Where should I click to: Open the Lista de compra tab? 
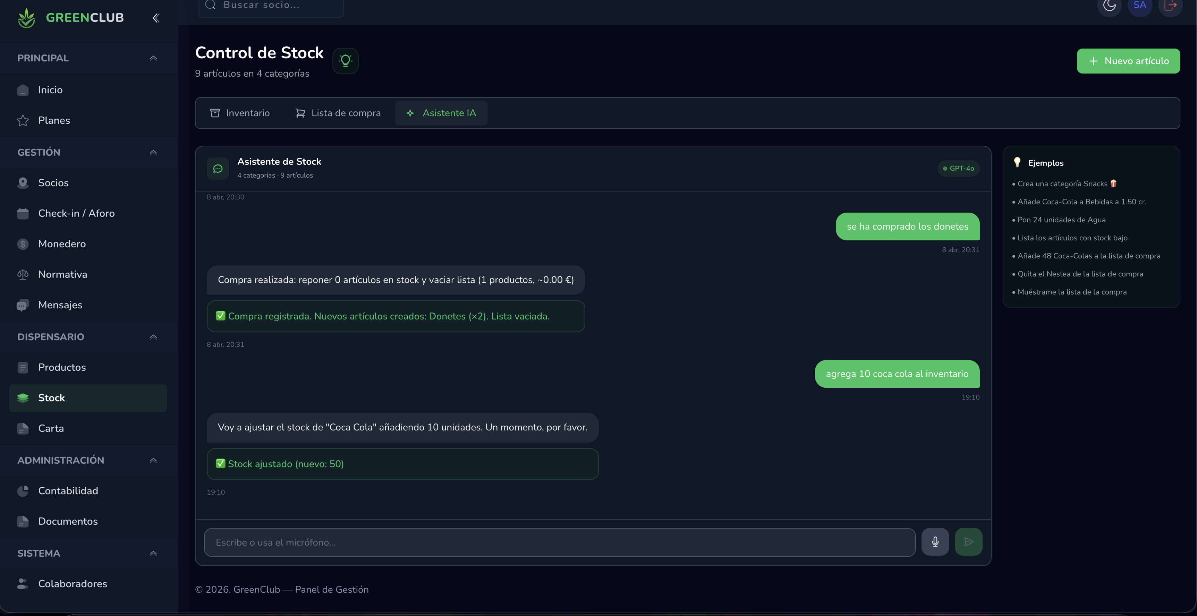[x=338, y=113]
